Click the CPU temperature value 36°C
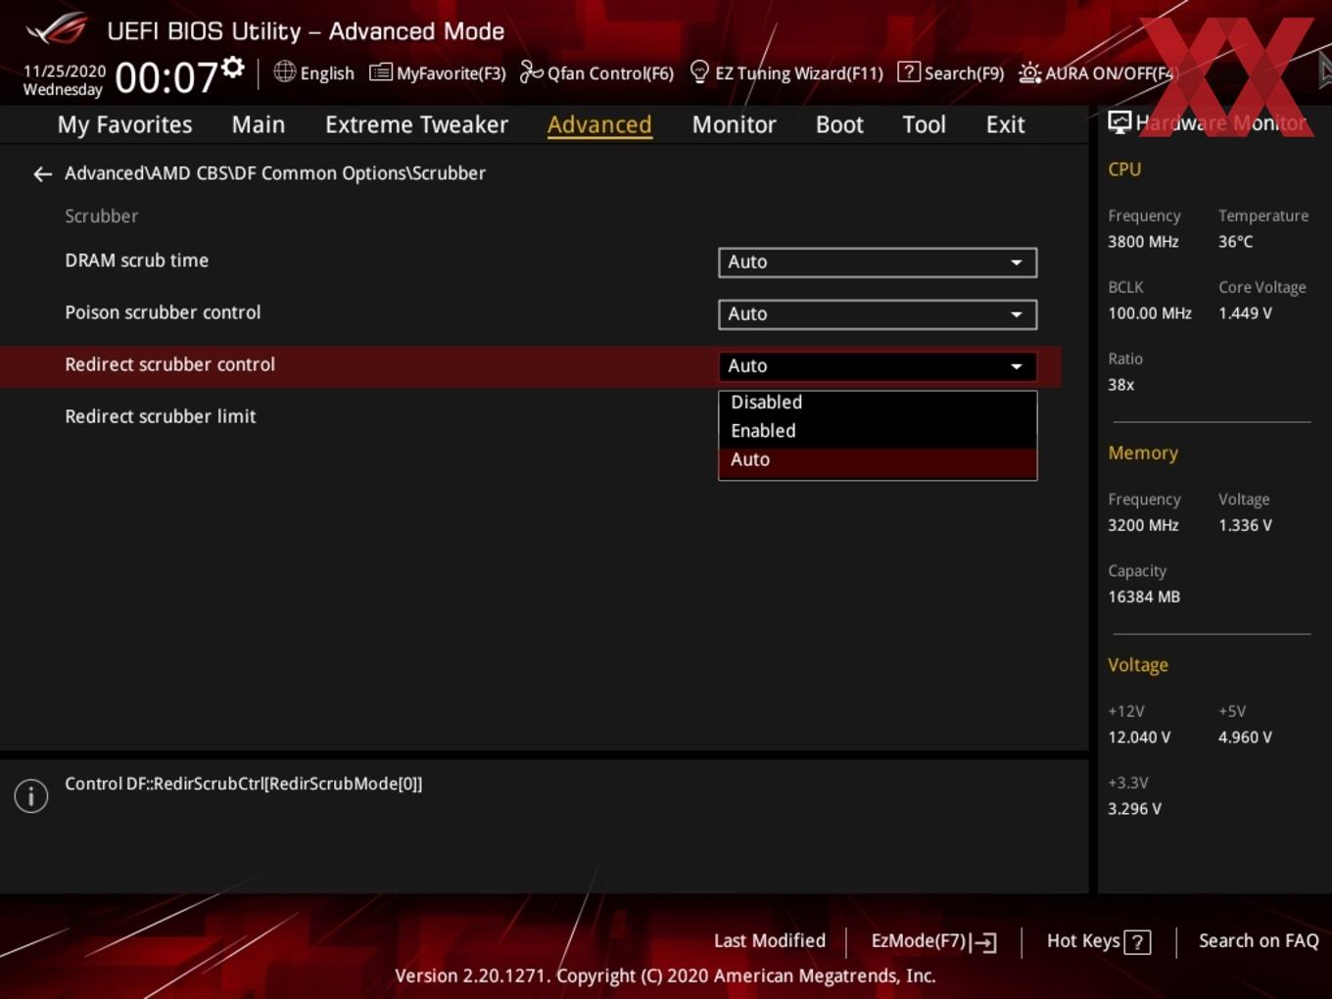The width and height of the screenshot is (1332, 999). [x=1235, y=242]
